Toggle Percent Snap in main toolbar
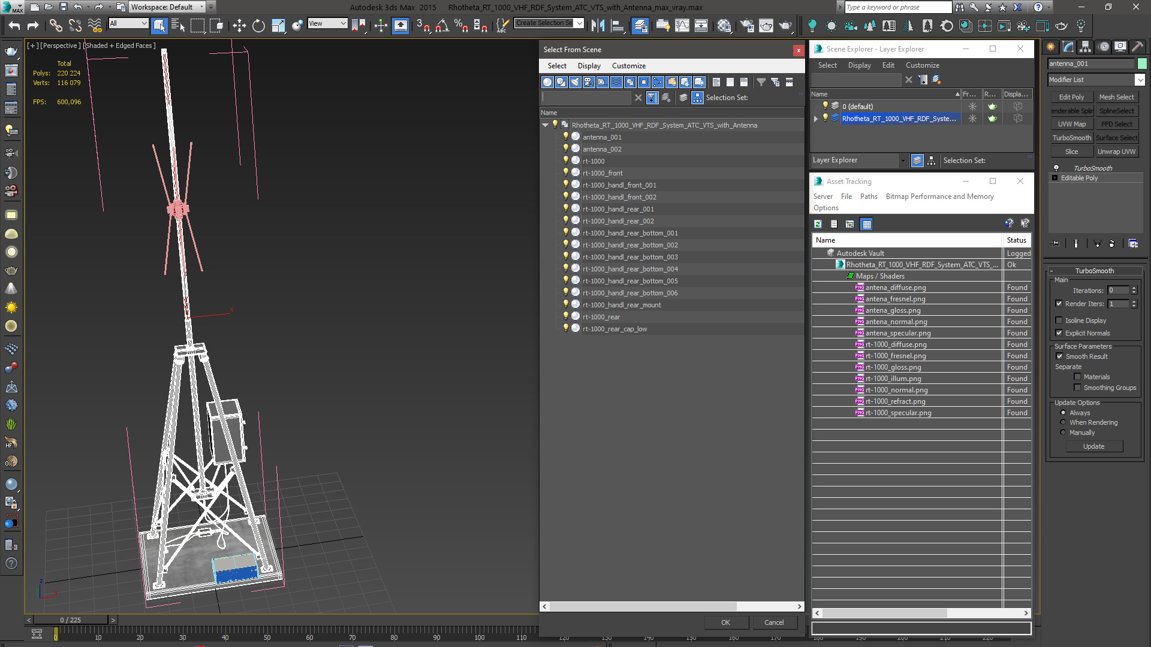 pyautogui.click(x=461, y=25)
